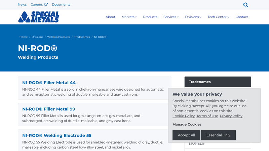The image size is (269, 151).
Task: Open the News link
Action: pyautogui.click(x=22, y=5)
